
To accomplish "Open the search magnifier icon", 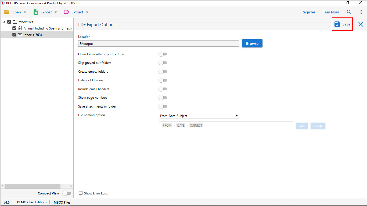I will 349,12.
